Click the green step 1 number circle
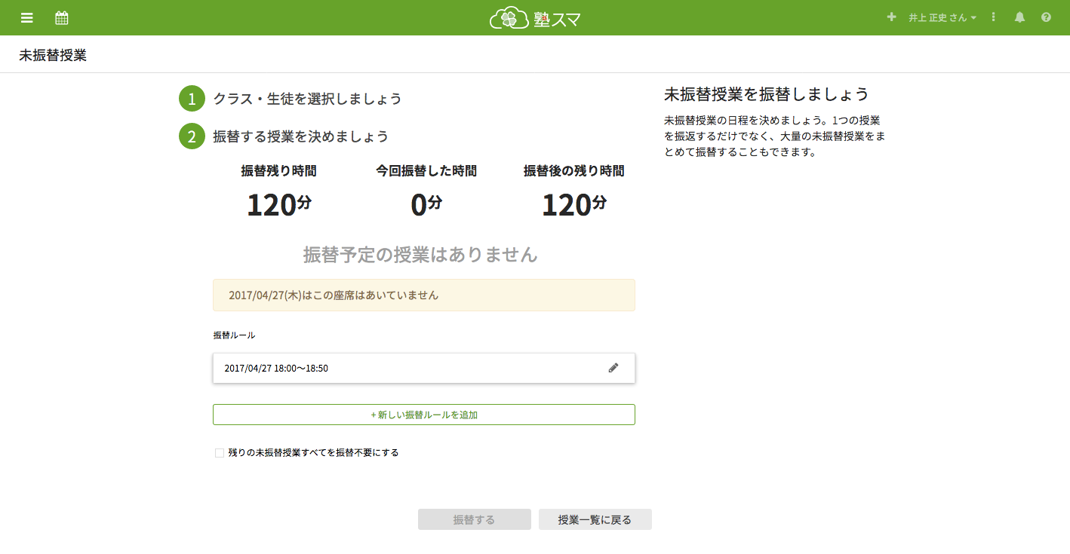 192,99
